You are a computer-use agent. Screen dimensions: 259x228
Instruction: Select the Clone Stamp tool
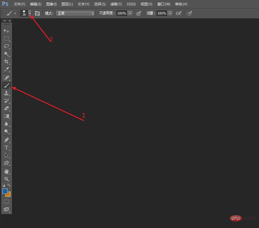pos(6,93)
